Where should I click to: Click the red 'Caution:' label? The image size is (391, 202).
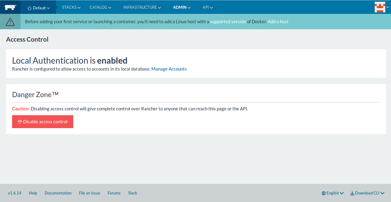pos(21,109)
